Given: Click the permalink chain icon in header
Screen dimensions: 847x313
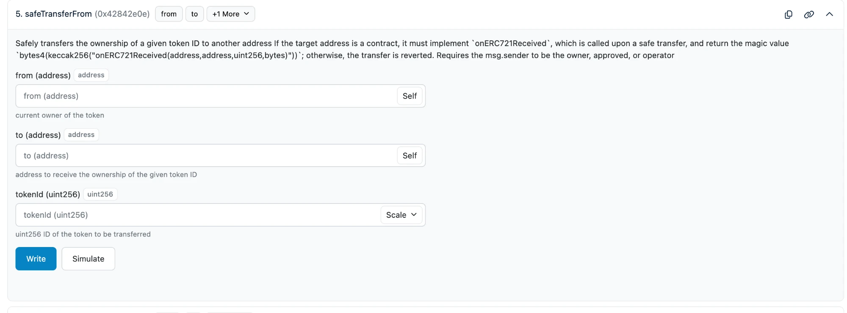Looking at the screenshot, I should 809,14.
